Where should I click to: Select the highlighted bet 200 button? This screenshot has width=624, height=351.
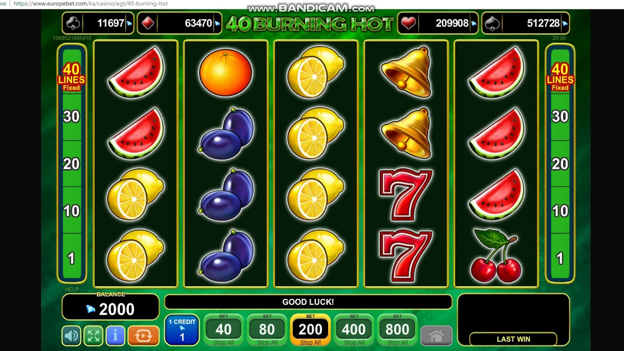[x=311, y=330]
